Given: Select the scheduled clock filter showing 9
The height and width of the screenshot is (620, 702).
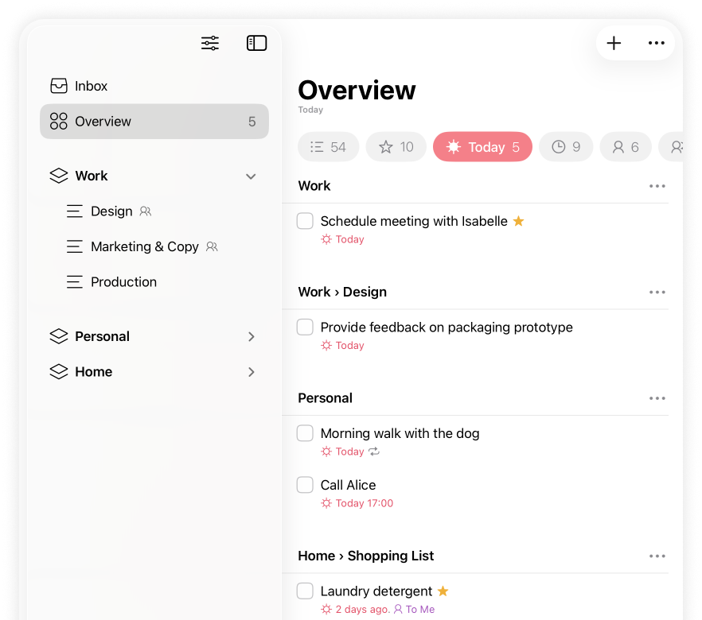Looking at the screenshot, I should pyautogui.click(x=565, y=147).
